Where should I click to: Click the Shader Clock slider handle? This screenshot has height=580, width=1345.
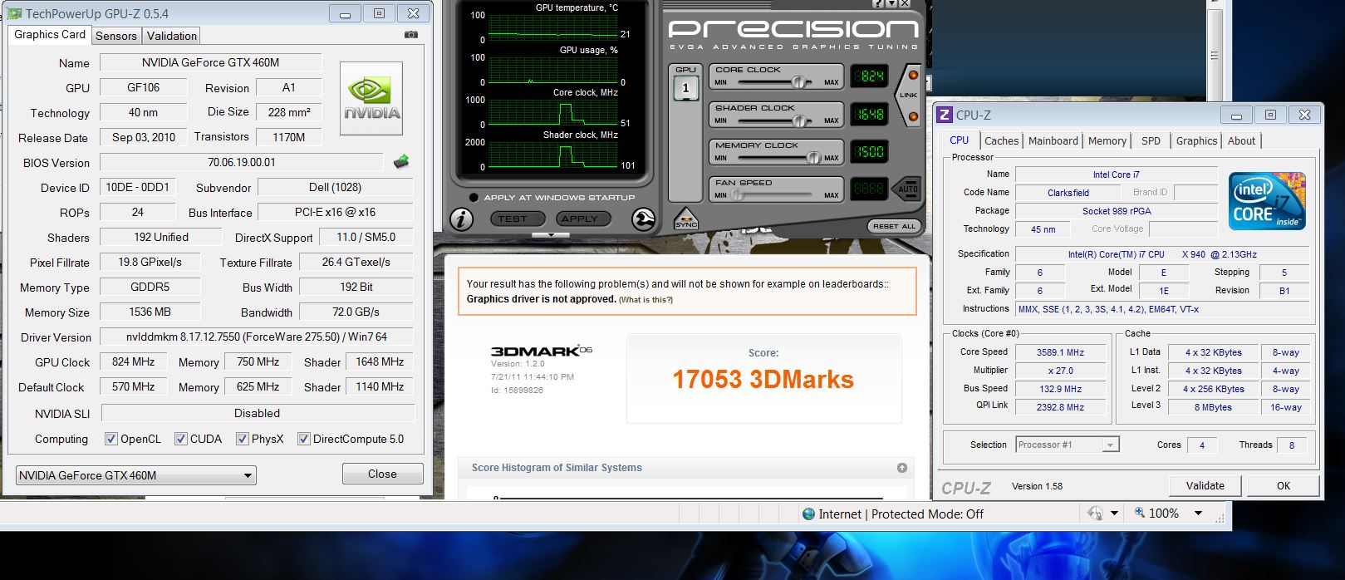coord(798,120)
